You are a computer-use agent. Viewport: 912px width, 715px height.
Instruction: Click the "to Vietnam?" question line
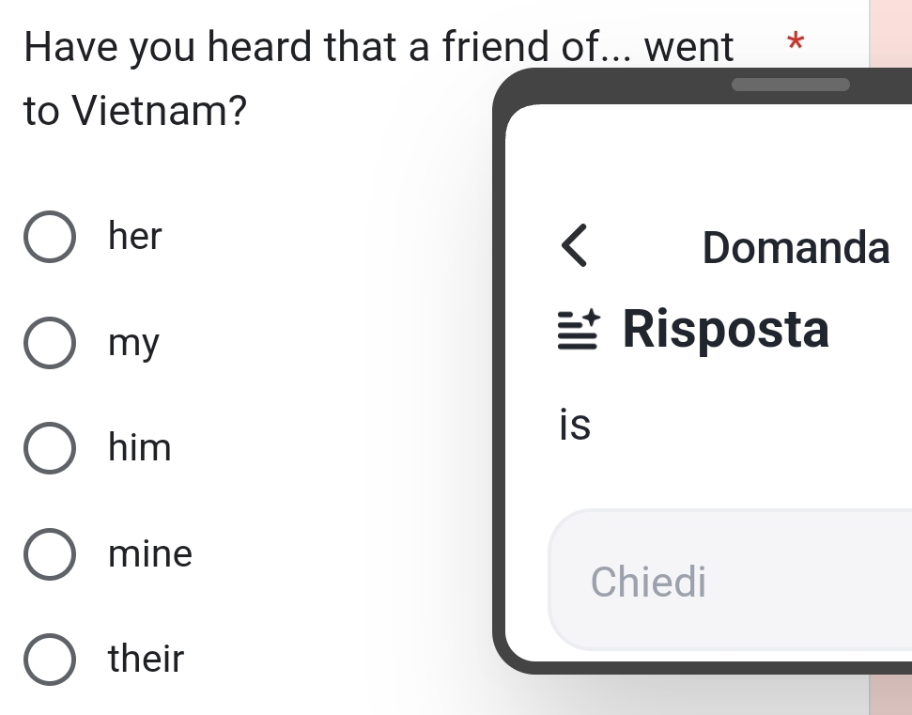[x=135, y=110]
